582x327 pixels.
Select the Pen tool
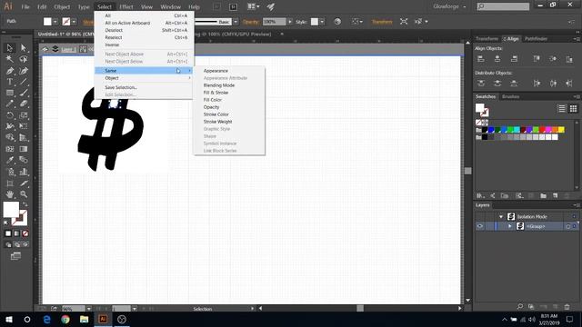10,71
